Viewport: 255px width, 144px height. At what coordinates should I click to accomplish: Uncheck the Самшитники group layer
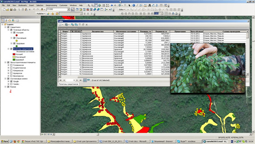click(8, 27)
